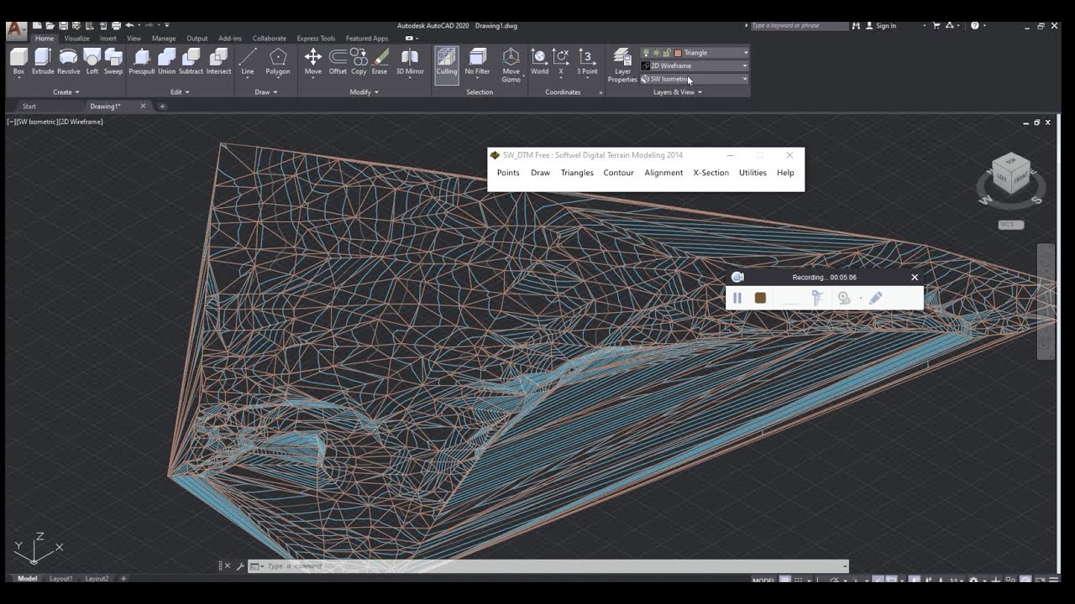This screenshot has height=604, width=1075.
Task: Expand the Draw panel
Action: [266, 92]
